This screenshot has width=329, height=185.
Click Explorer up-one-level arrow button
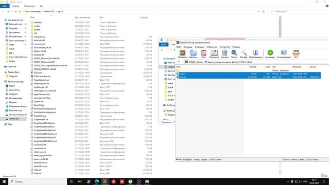click(x=16, y=11)
